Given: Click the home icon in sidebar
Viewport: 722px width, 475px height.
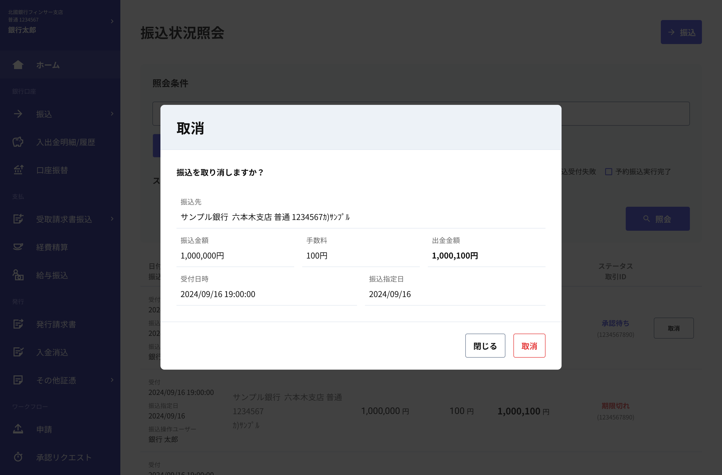Looking at the screenshot, I should coord(18,65).
